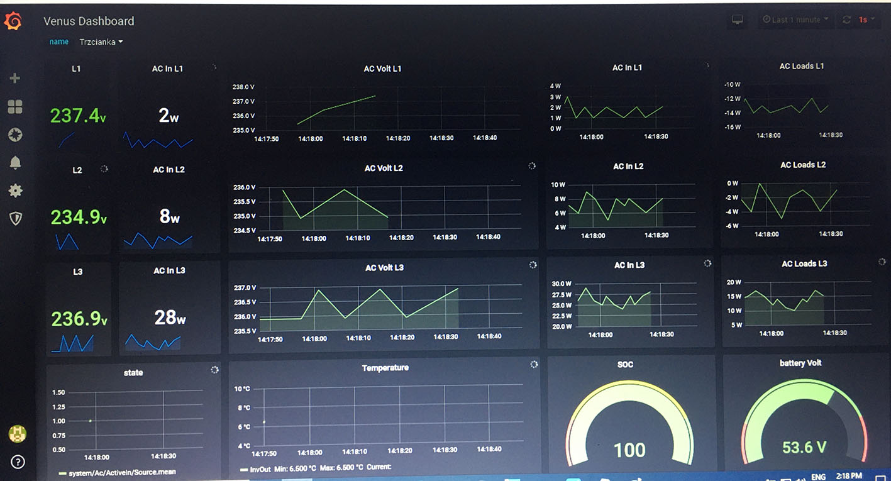Open the SOC panel title menu
Image resolution: width=891 pixels, height=481 pixels.
pos(626,364)
